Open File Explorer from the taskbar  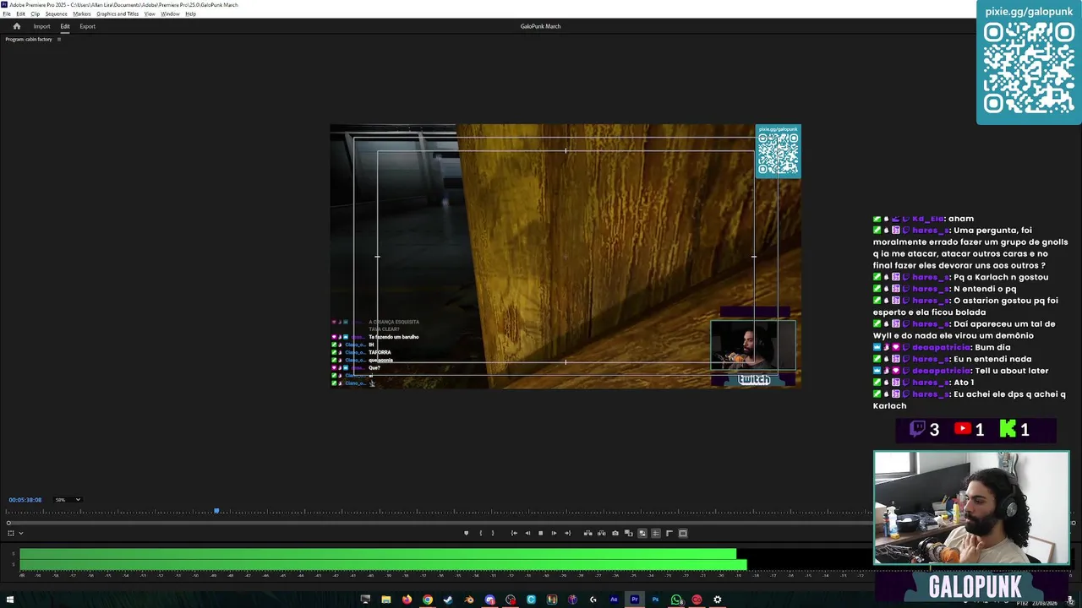pos(386,600)
